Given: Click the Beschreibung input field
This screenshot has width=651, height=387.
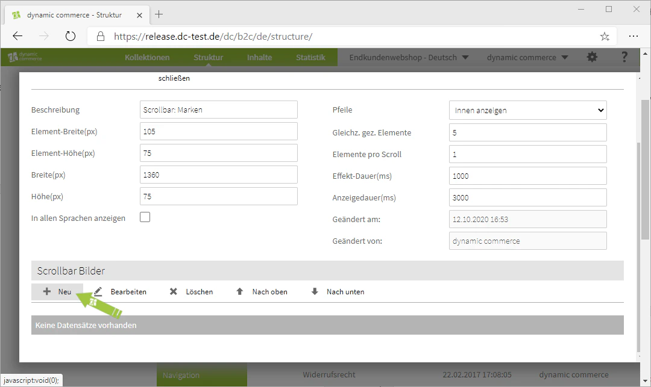Looking at the screenshot, I should [x=219, y=110].
